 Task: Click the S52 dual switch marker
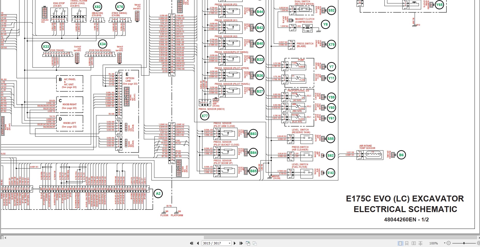pyautogui.click(x=331, y=11)
